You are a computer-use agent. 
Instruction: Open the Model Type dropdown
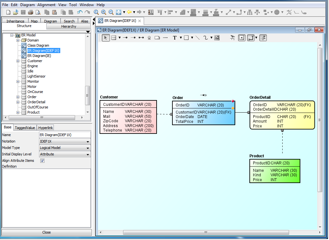coord(65,148)
